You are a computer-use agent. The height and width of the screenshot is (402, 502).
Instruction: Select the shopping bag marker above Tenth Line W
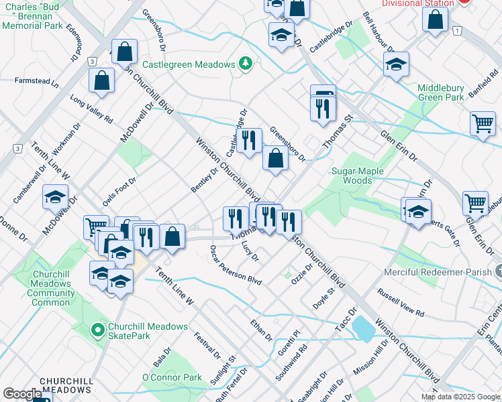coord(172,236)
